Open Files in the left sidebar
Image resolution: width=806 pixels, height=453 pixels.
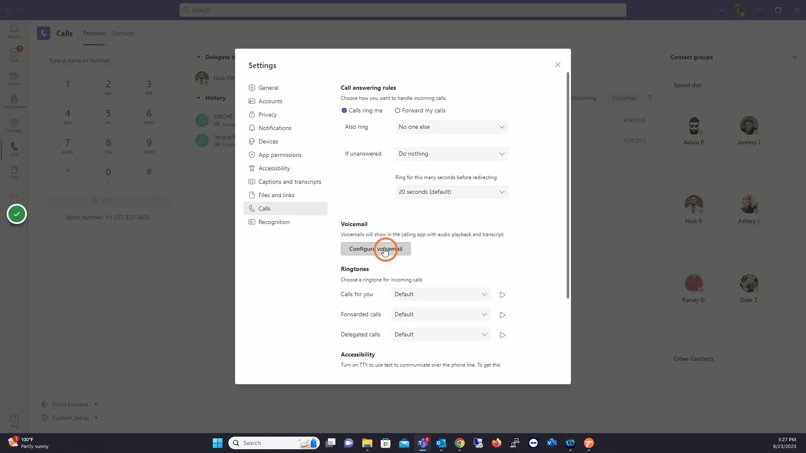pyautogui.click(x=14, y=172)
